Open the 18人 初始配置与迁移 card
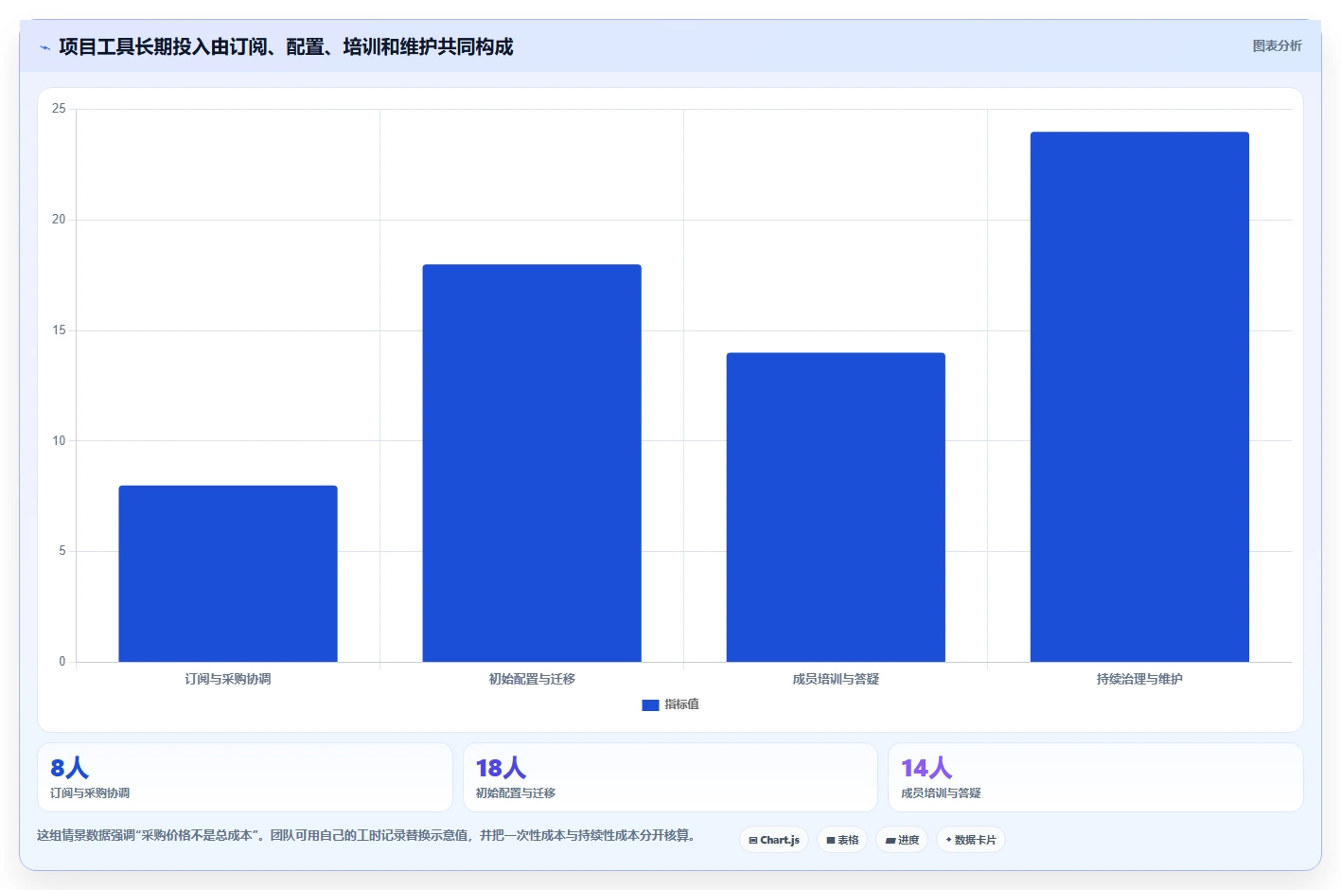This screenshot has width=1341, height=890. point(670,777)
